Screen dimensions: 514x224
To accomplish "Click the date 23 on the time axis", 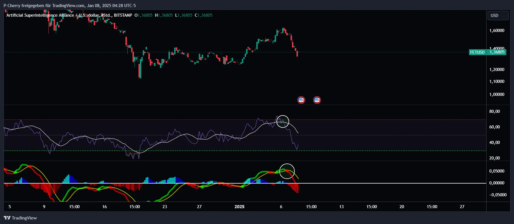I will 165,207.
